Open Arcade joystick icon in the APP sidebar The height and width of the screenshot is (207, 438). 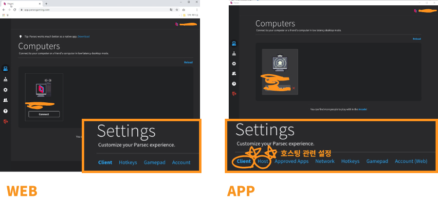pos(234,54)
